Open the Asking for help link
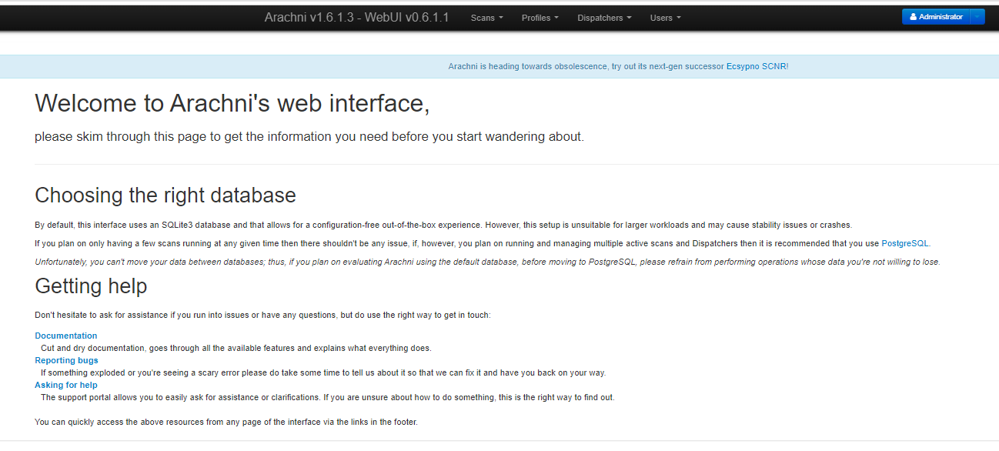 click(x=66, y=385)
